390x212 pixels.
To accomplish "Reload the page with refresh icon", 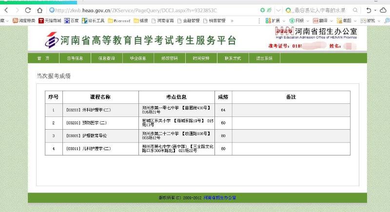I will click(x=28, y=10).
